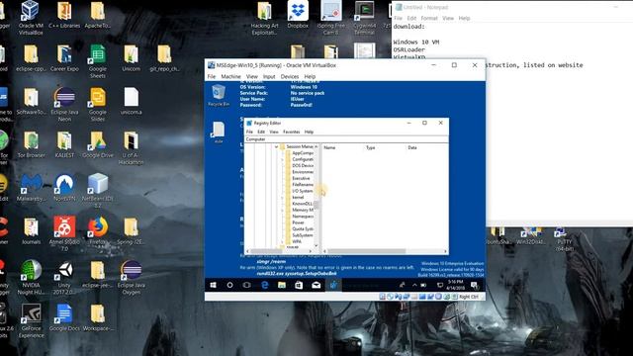The height and width of the screenshot is (356, 633).
Task: Open the Career Expo folder on desktop
Action: tap(64, 58)
